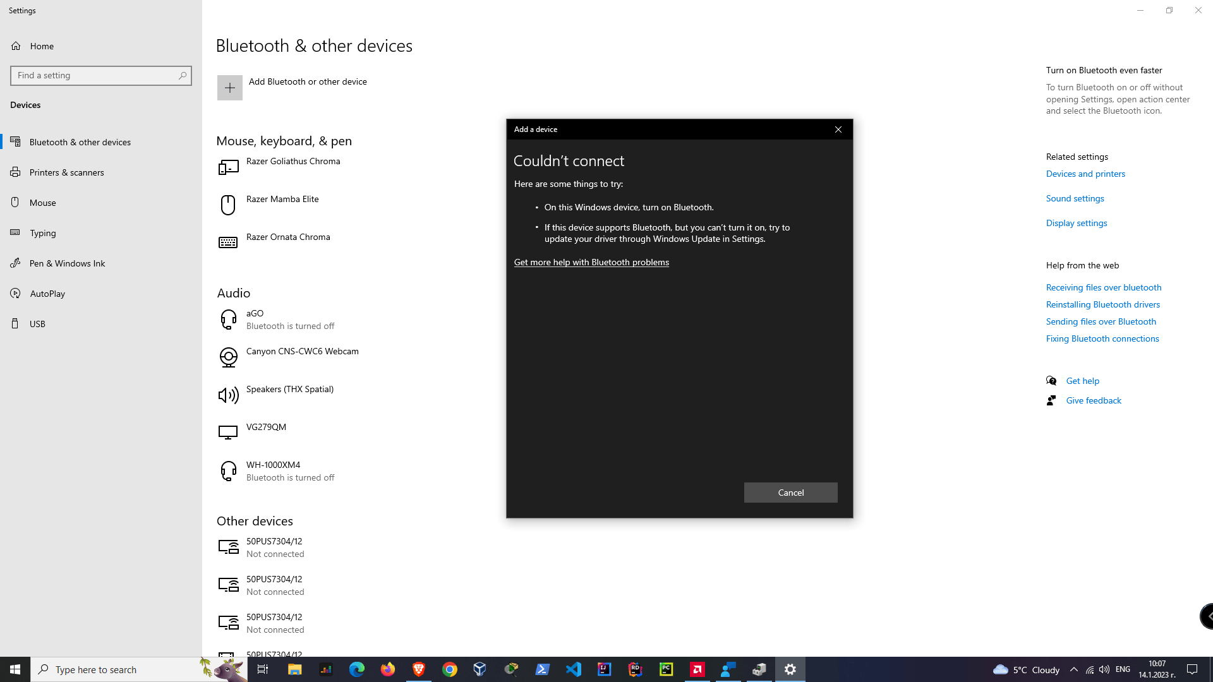This screenshot has height=682, width=1213.
Task: Open Printers & scanners settings page
Action: coord(66,172)
